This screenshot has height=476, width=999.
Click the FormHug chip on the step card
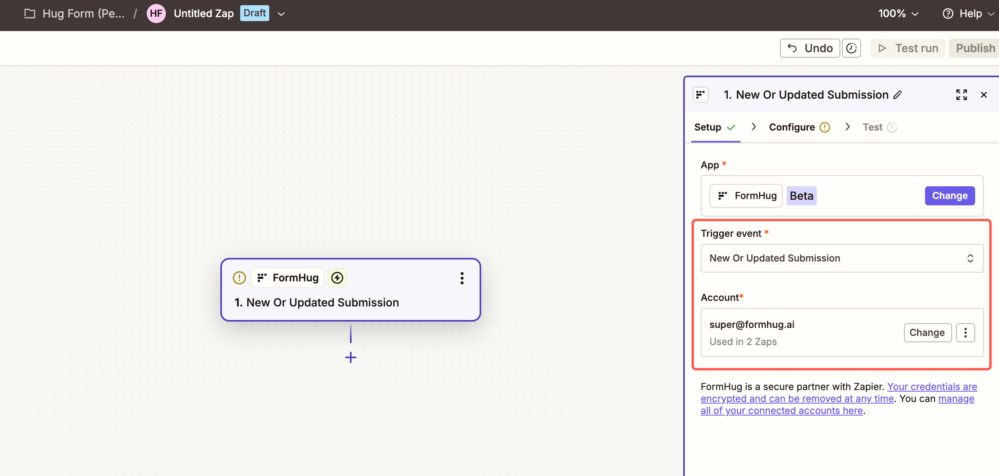[x=288, y=278]
